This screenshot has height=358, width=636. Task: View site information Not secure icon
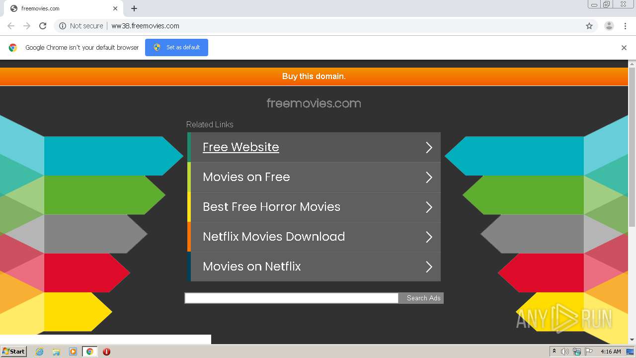coord(63,26)
